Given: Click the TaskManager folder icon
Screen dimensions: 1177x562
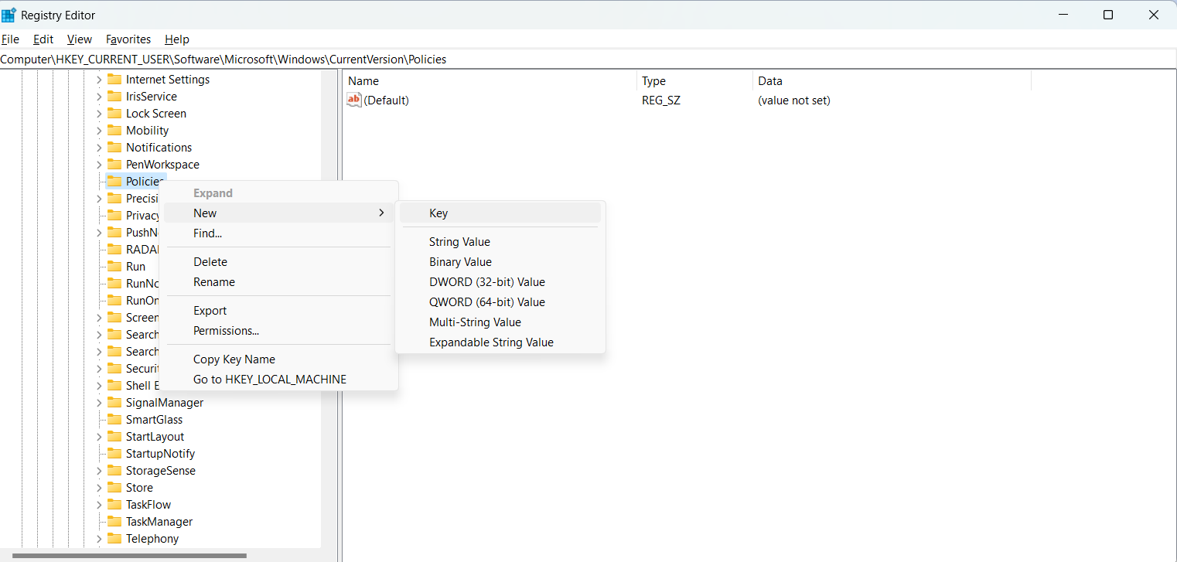Looking at the screenshot, I should click(114, 522).
